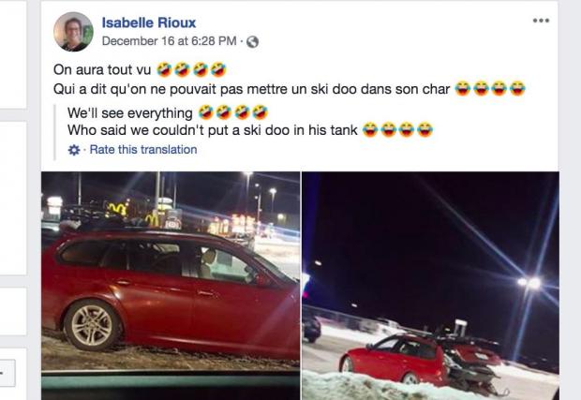The width and height of the screenshot is (581, 400).
Task: Open the left photo of the red car
Action: [171, 286]
